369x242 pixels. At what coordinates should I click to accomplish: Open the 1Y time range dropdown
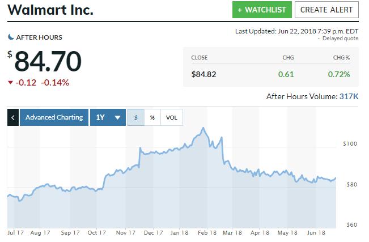click(x=108, y=117)
